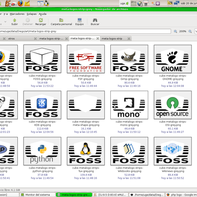Click the folder icon in the top panel
This screenshot has height=197, width=197.
click(133, 3)
